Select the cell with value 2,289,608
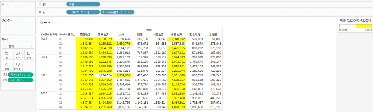 pyautogui.click(x=195, y=71)
